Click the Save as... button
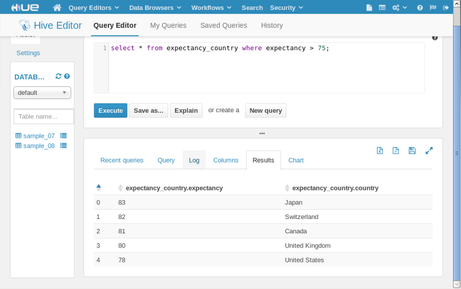The image size is (461, 289). coord(148,110)
